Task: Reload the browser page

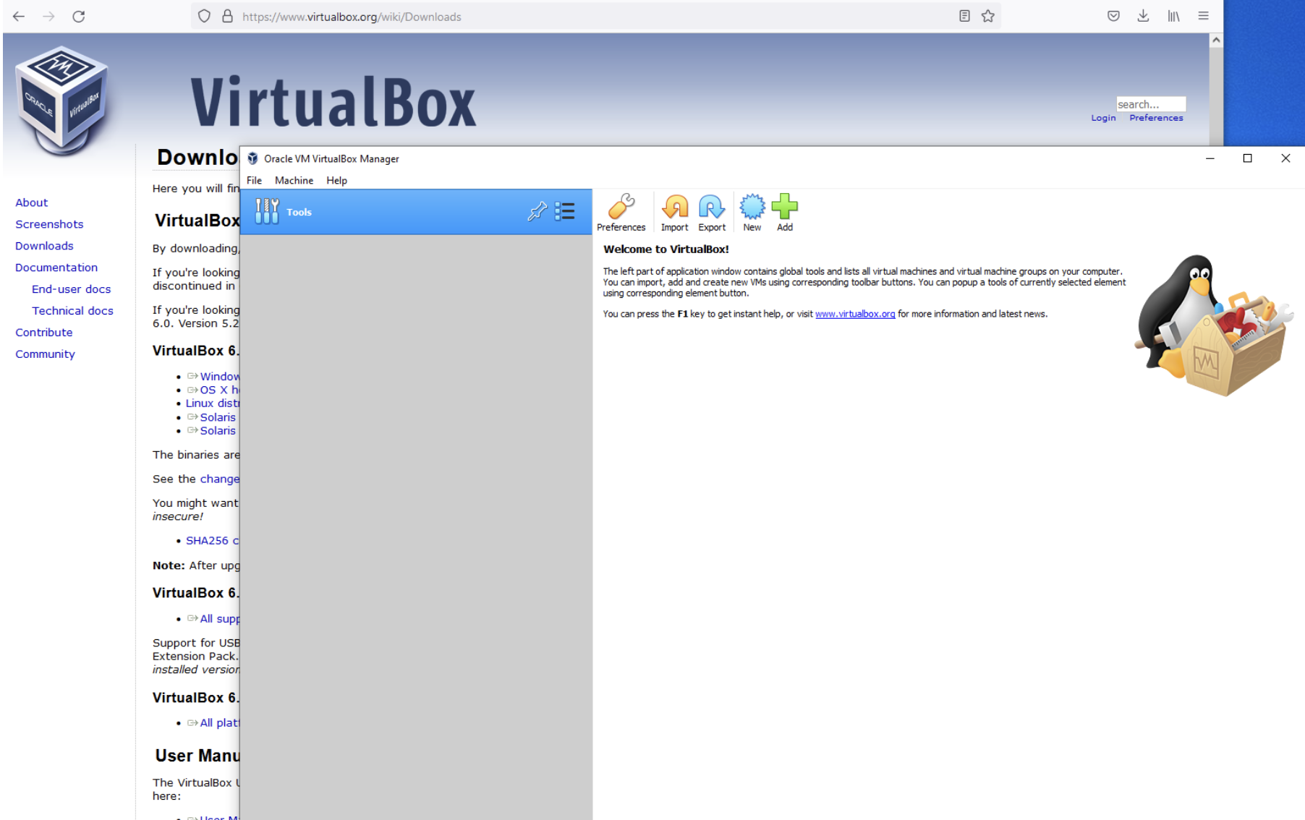Action: click(x=79, y=16)
